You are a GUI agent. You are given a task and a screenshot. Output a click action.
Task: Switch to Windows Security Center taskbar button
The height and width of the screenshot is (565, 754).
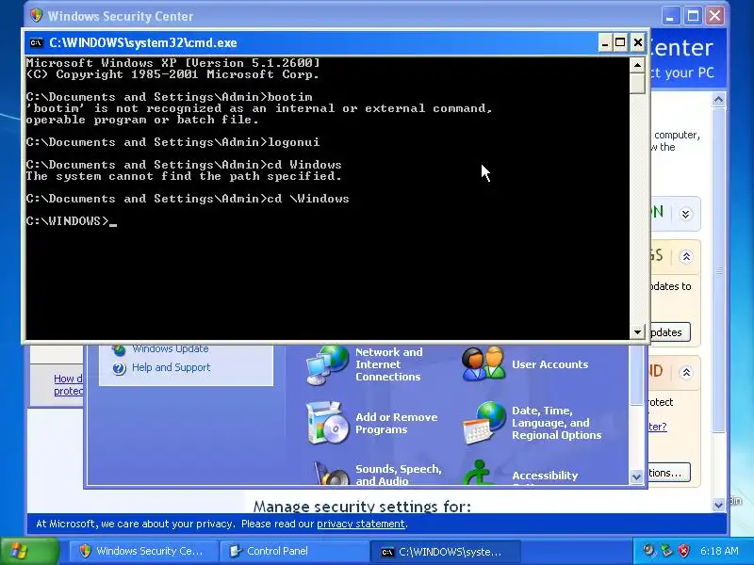click(x=142, y=551)
